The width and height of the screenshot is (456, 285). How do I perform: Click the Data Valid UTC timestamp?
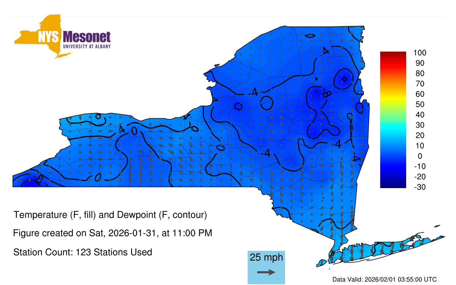click(x=384, y=279)
